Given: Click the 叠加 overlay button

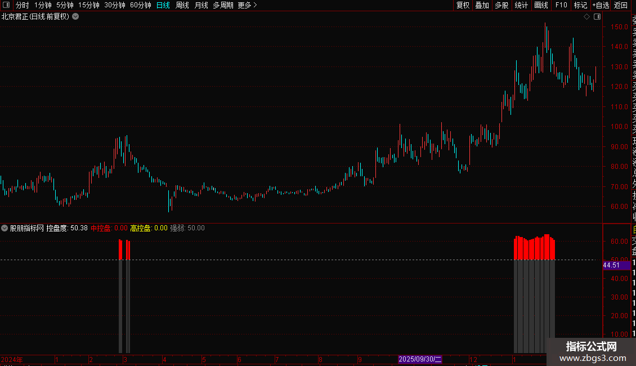Looking at the screenshot, I should tap(482, 5).
